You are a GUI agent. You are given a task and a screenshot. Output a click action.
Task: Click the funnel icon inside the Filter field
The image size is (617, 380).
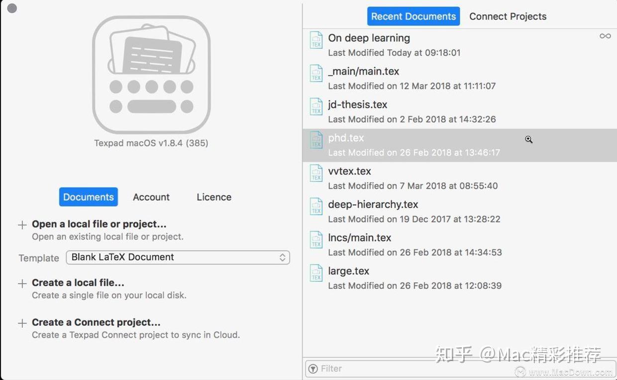coord(313,369)
